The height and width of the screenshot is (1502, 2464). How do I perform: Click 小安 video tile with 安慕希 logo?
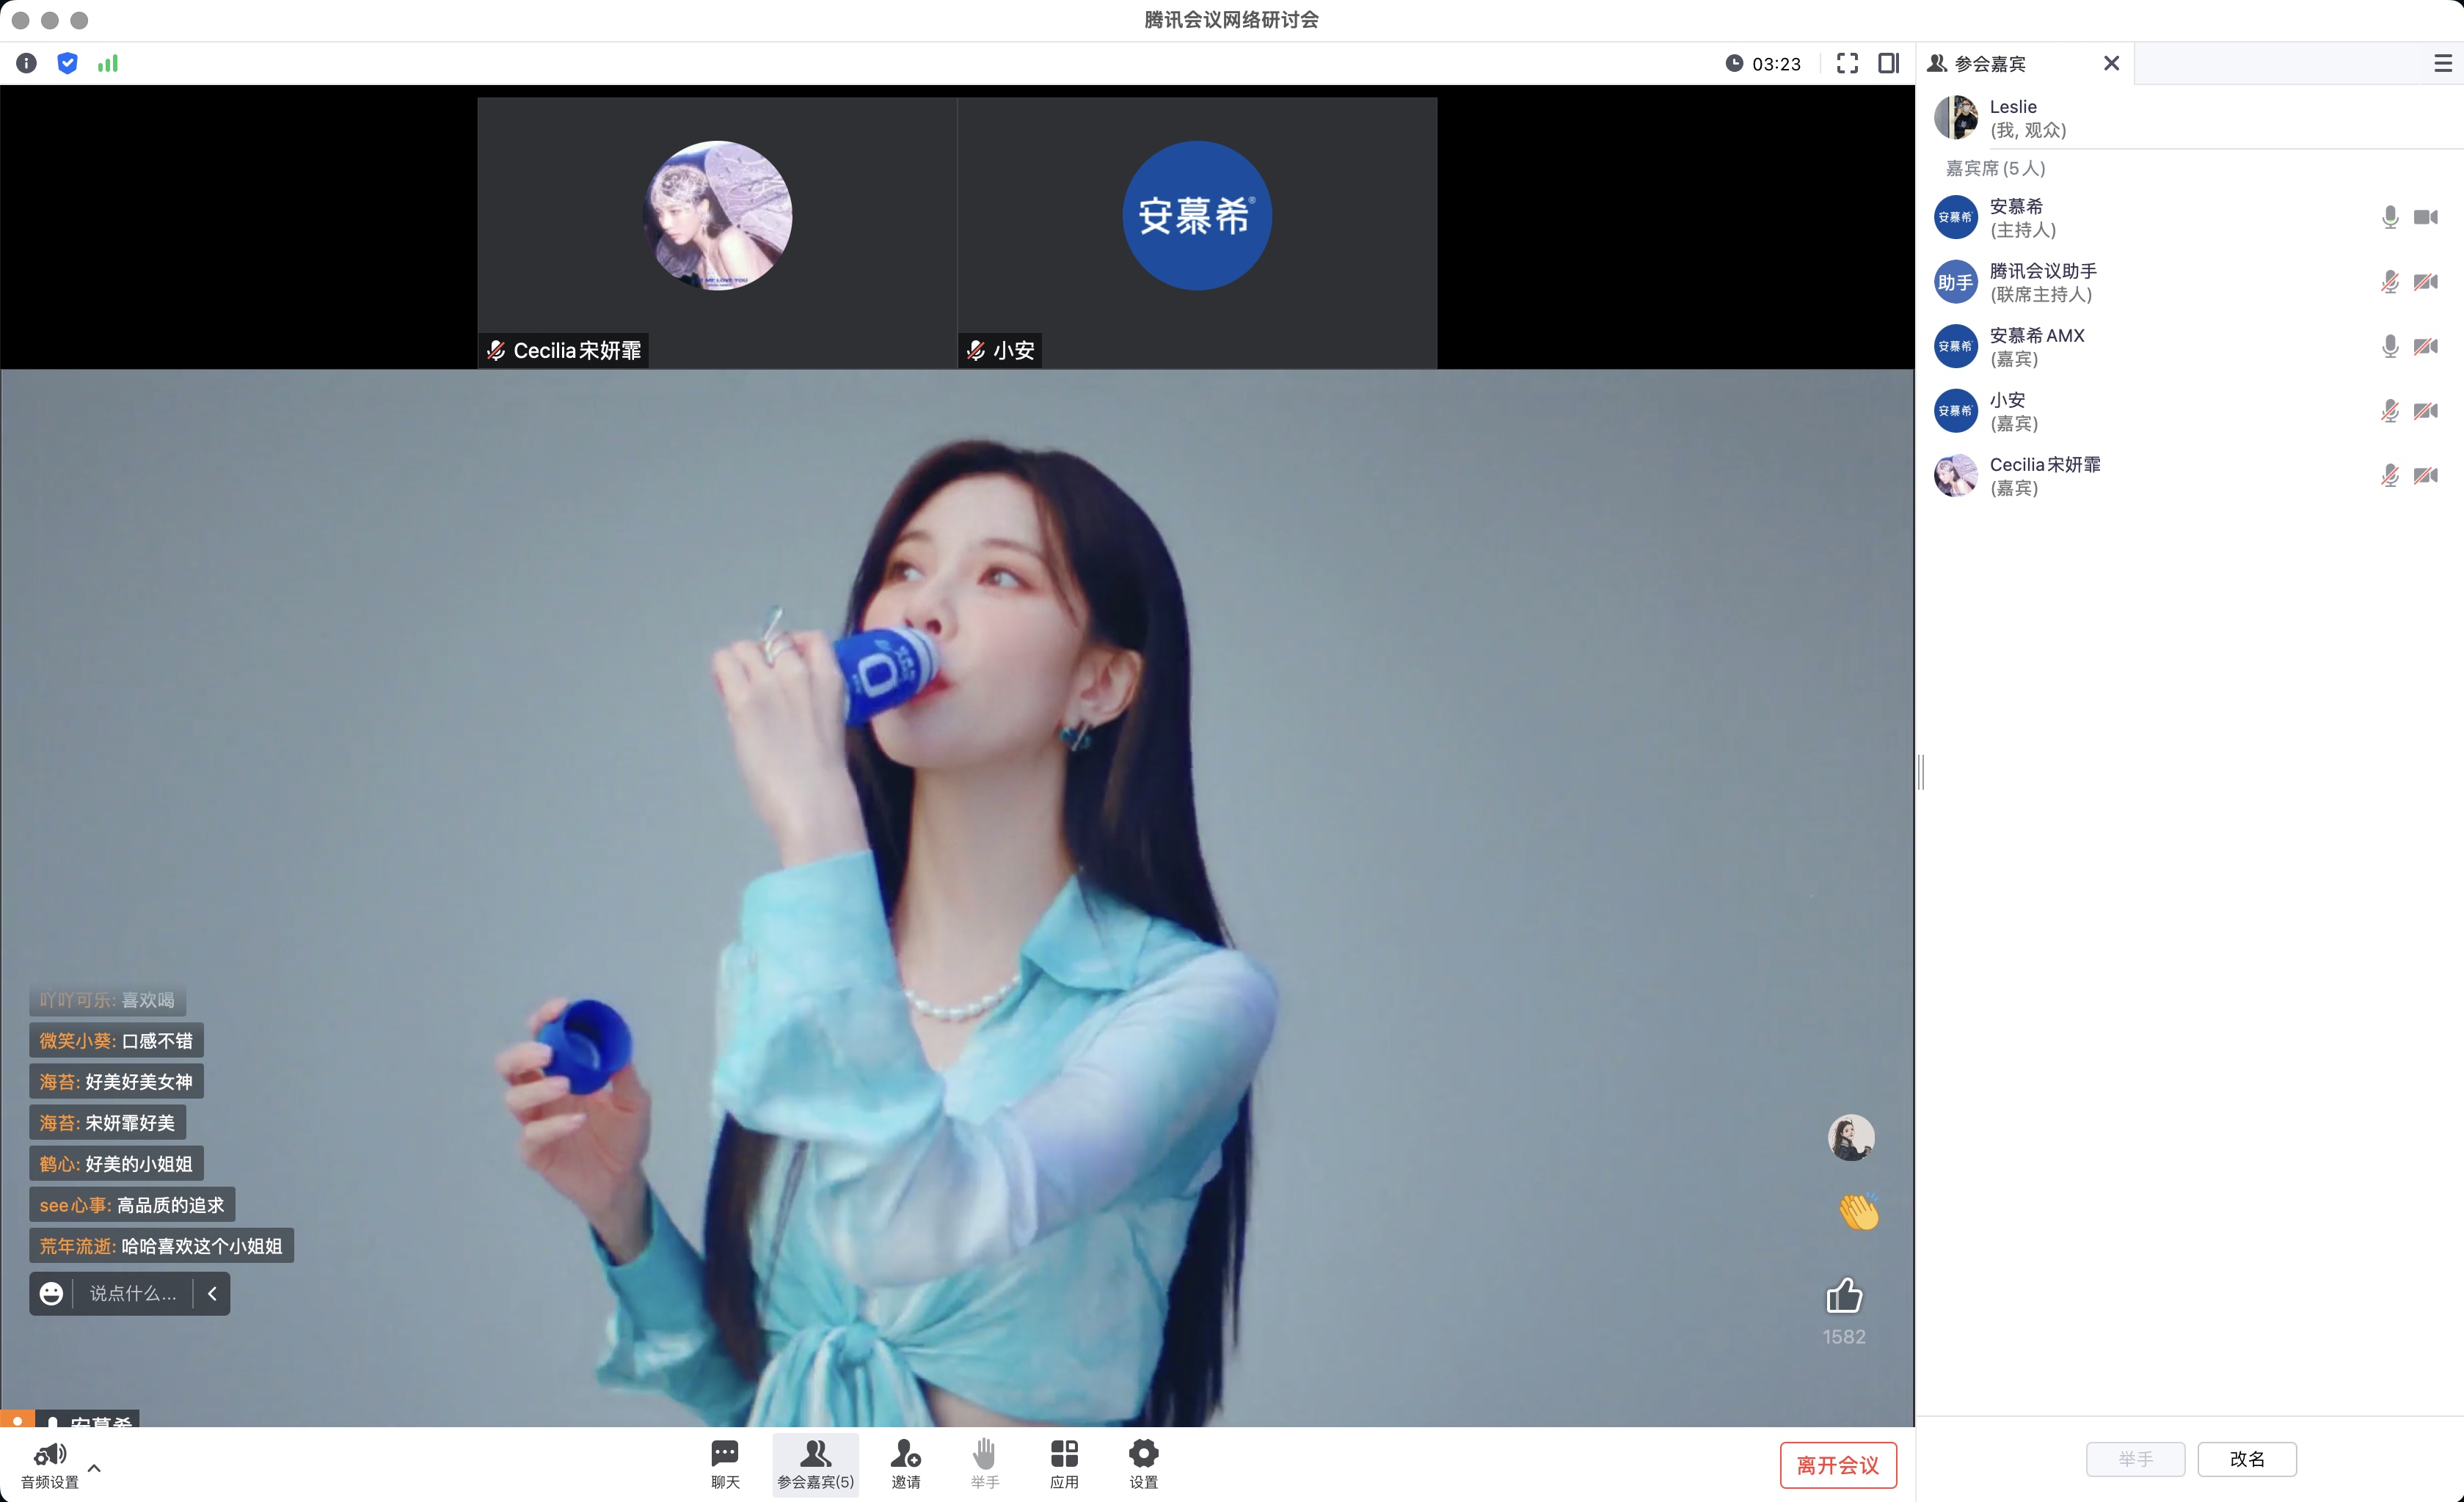1197,216
